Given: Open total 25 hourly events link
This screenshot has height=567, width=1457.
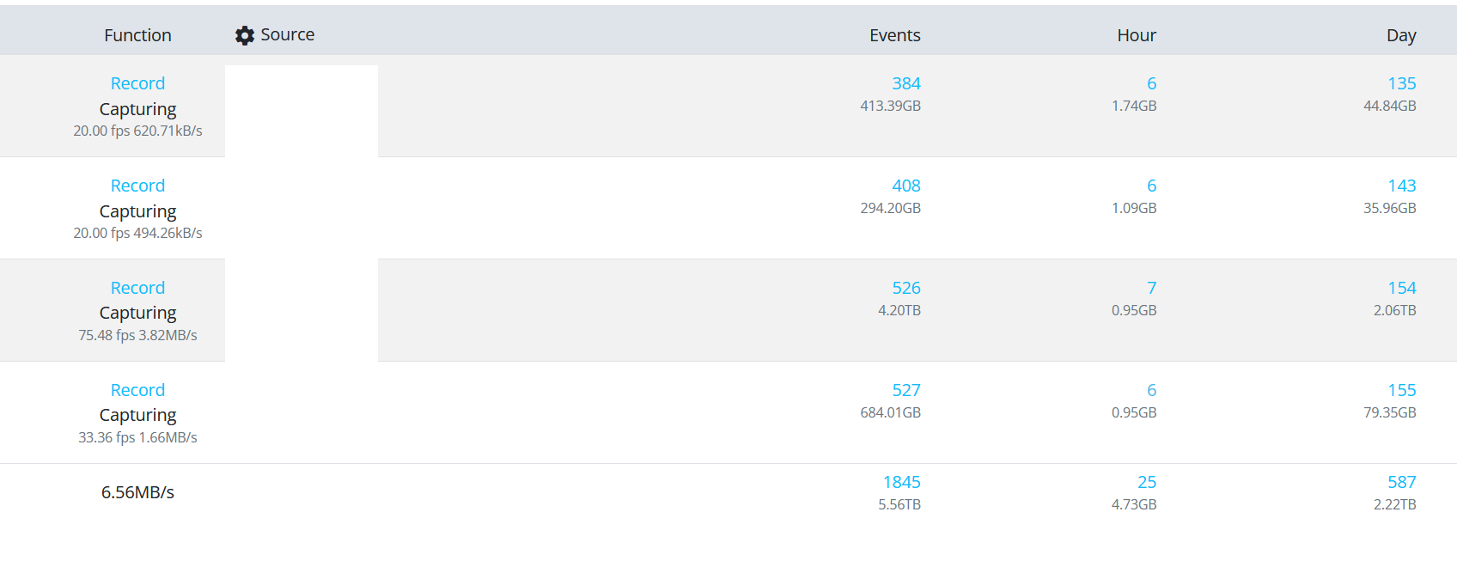Looking at the screenshot, I should (x=1147, y=482).
